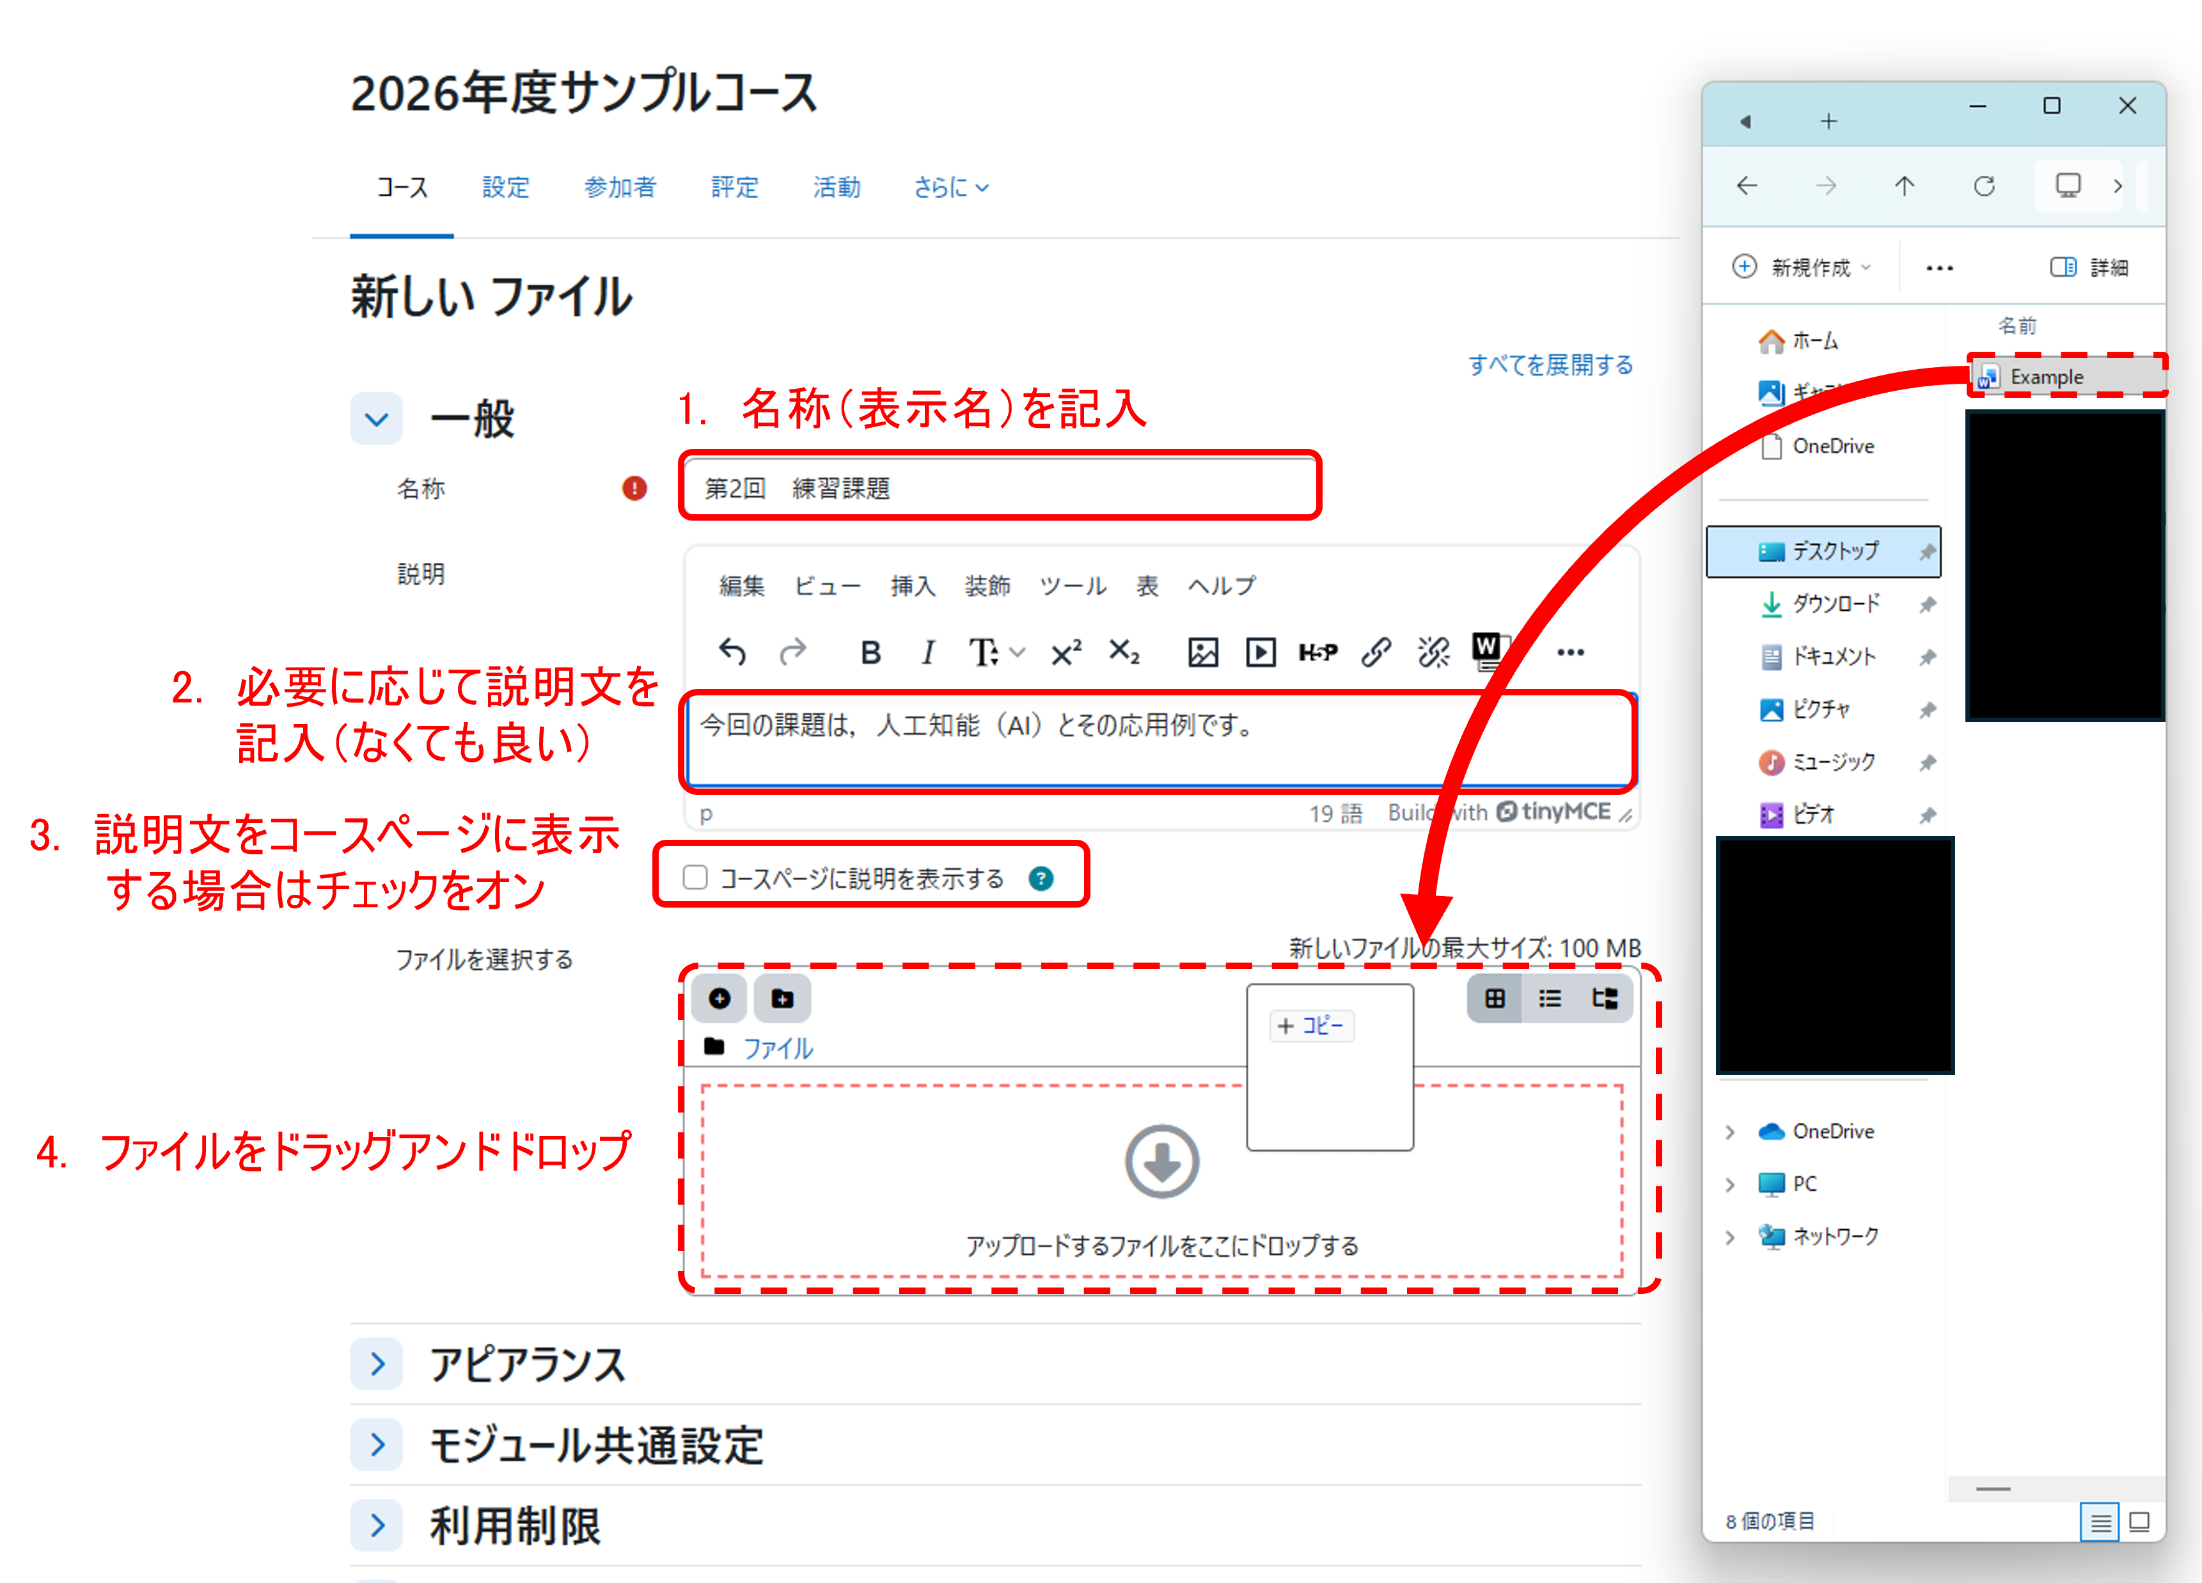Open the 参加者 tab
This screenshot has height=1583, width=2202.
(x=620, y=187)
